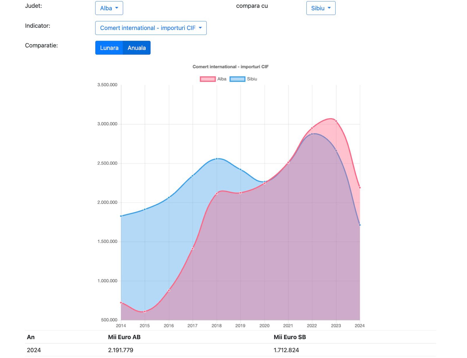Click Alba 2024 data point

(x=360, y=188)
